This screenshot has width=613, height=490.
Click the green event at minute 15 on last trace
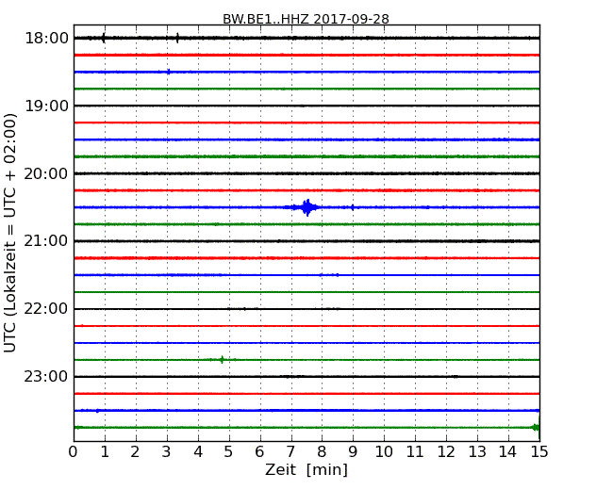point(537,427)
